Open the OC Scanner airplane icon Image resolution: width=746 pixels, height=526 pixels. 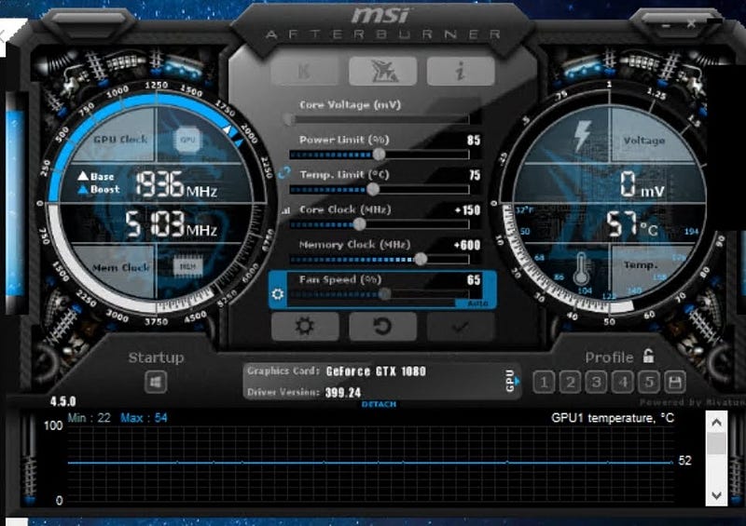pos(382,72)
